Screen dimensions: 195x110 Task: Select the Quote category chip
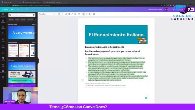pyautogui.click(x=17, y=20)
